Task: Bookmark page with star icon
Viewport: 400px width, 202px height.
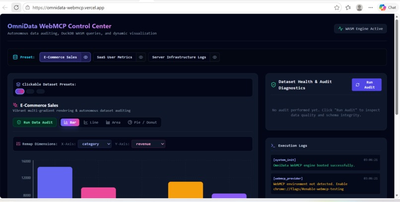Action: click(x=337, y=7)
